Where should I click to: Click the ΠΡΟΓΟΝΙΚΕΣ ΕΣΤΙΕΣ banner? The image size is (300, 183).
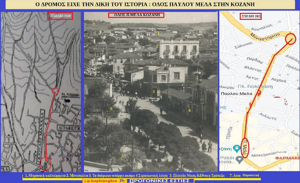click(161, 181)
